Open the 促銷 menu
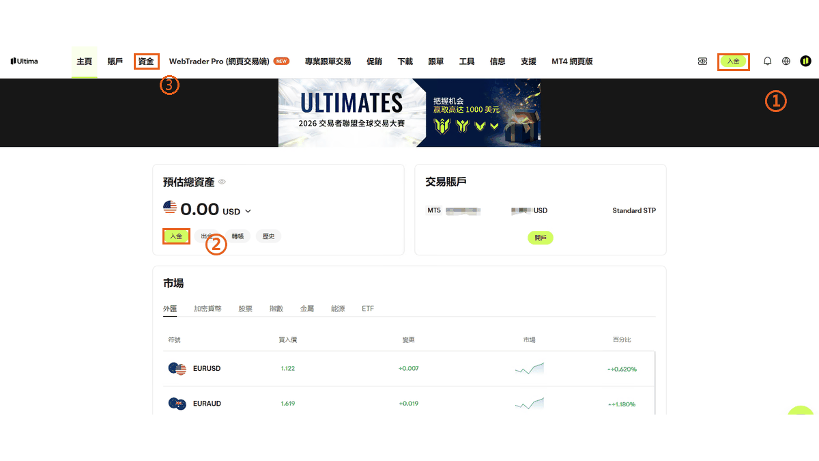 coord(374,61)
